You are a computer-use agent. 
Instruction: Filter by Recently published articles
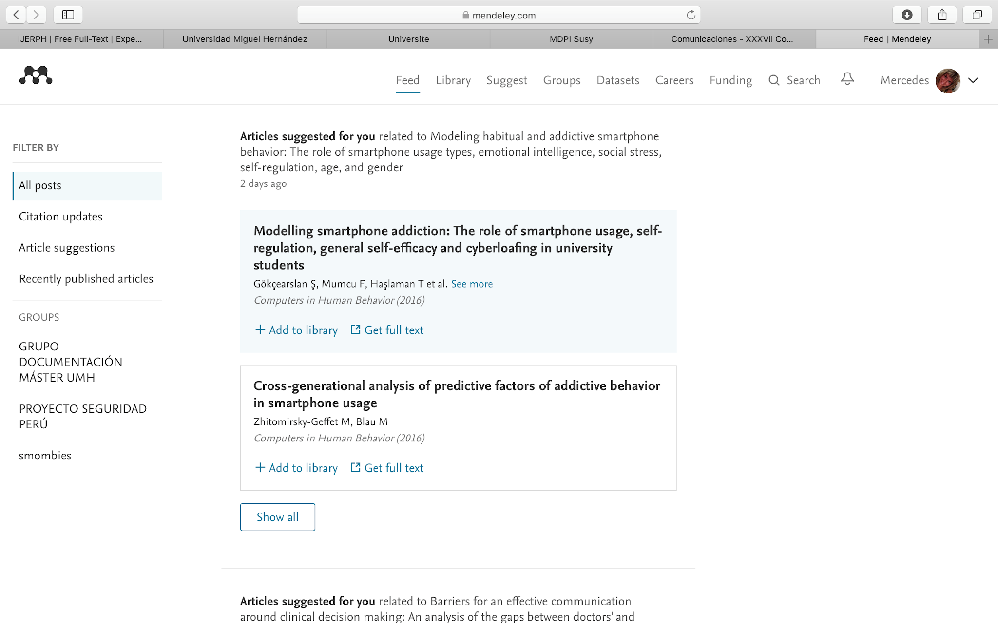[x=86, y=279]
